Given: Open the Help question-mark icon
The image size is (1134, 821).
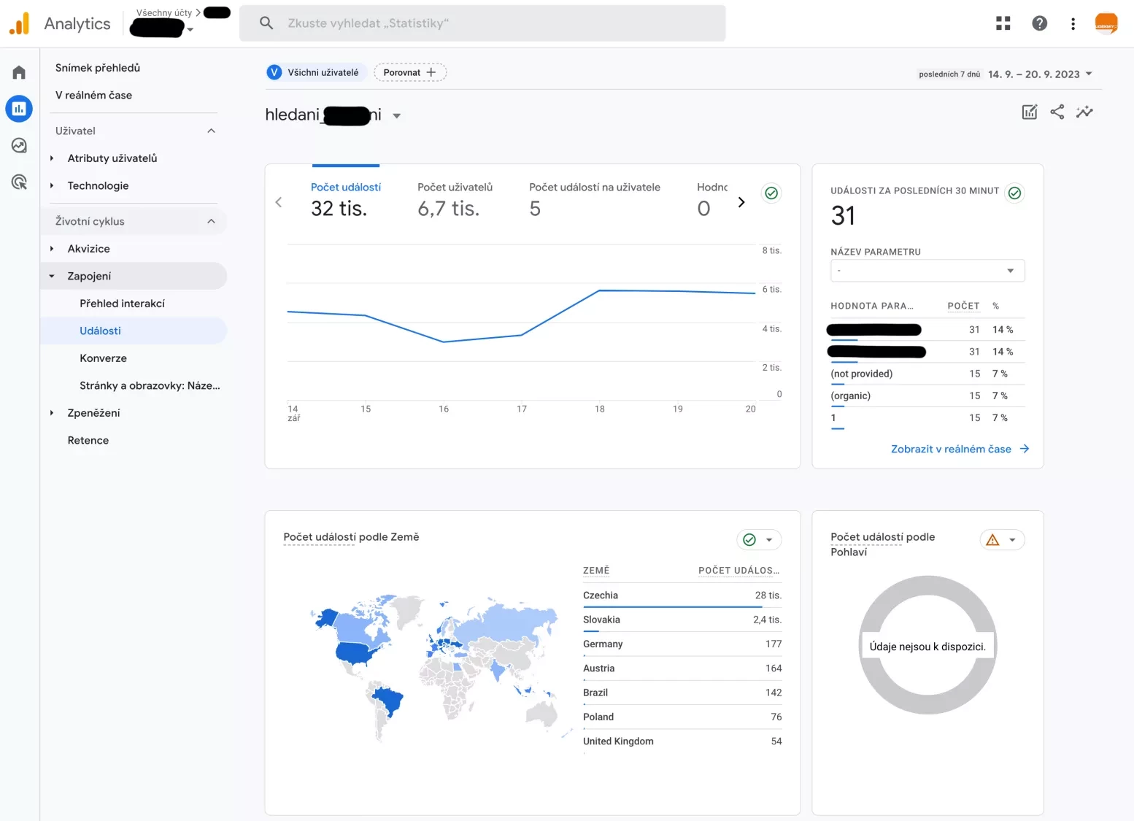Looking at the screenshot, I should click(1040, 23).
